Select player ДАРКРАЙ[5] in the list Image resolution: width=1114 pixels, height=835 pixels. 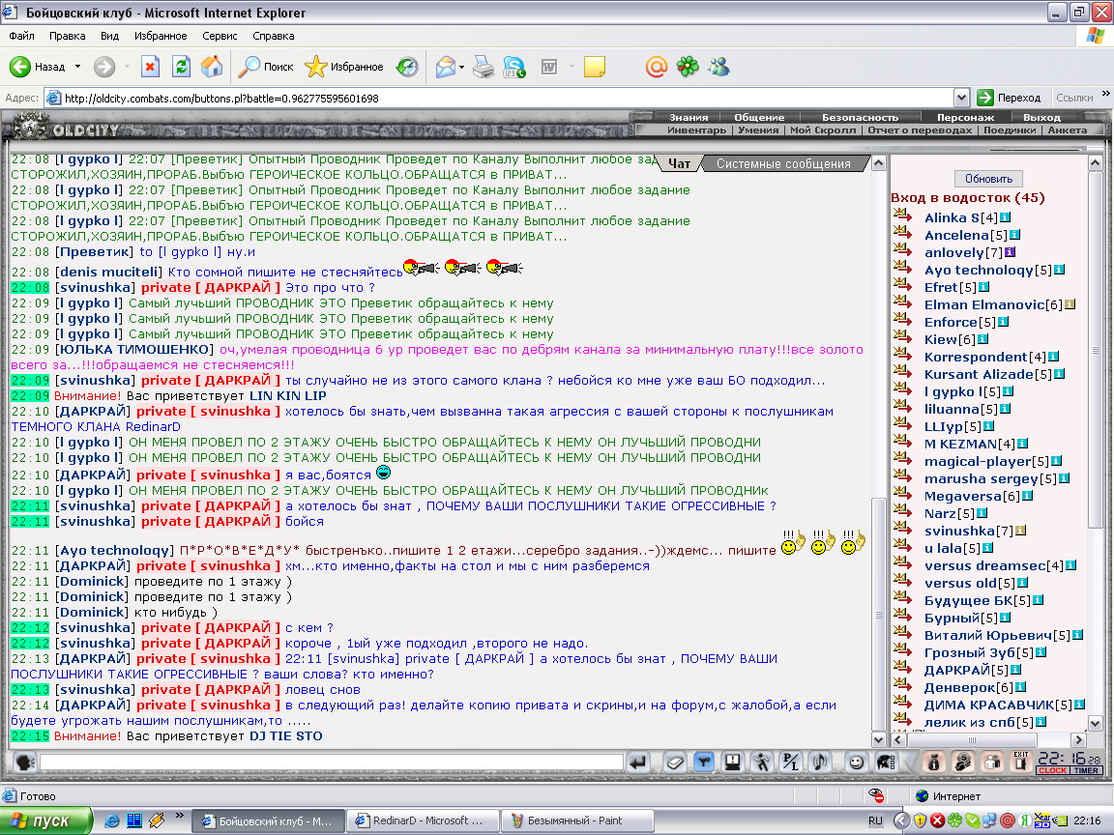pos(965,670)
